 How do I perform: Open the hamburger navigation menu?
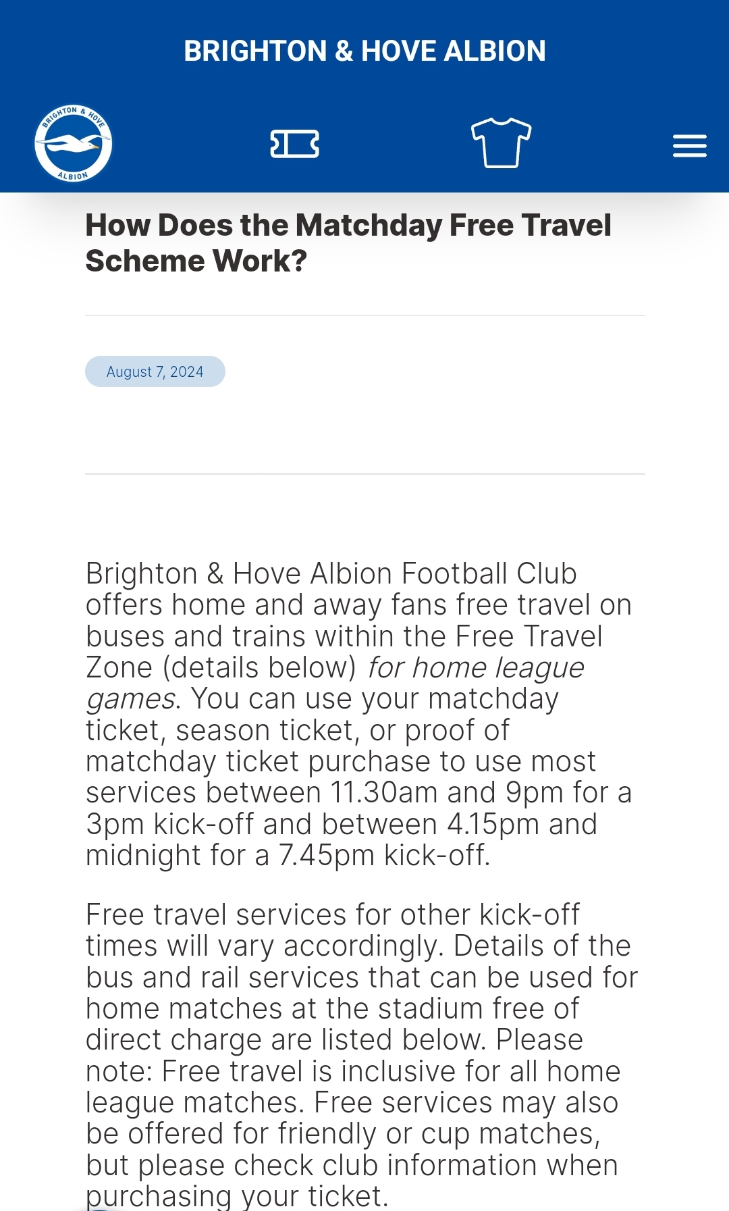click(x=689, y=146)
